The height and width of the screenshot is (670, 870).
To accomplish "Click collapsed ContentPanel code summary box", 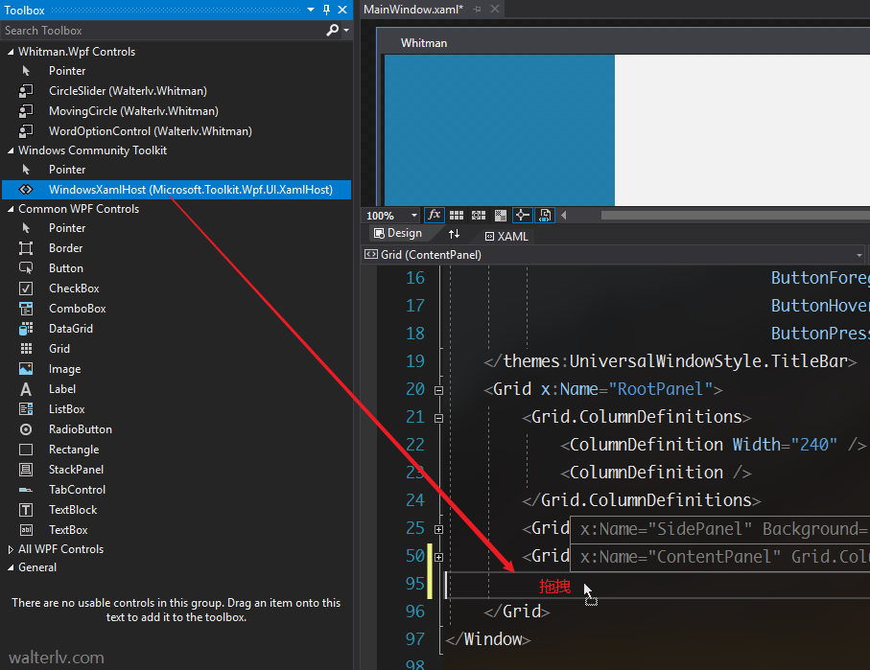I will click(719, 557).
